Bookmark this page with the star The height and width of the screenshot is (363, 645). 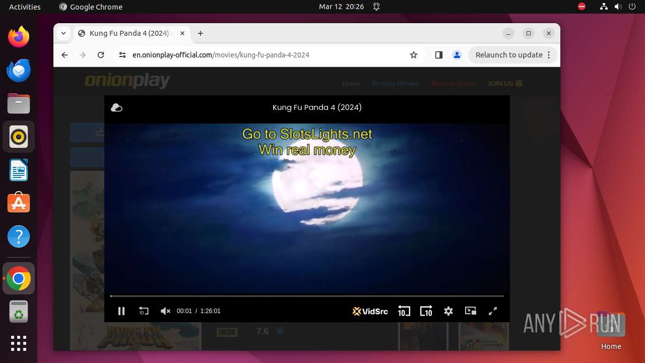pyautogui.click(x=414, y=55)
